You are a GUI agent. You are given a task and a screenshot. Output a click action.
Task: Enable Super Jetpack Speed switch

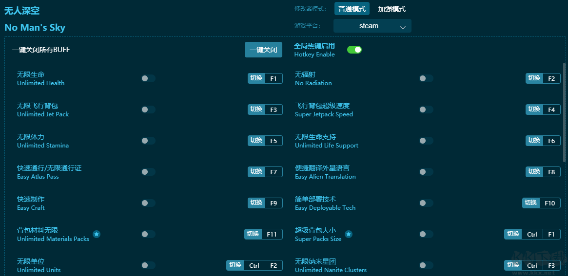[x=426, y=110]
